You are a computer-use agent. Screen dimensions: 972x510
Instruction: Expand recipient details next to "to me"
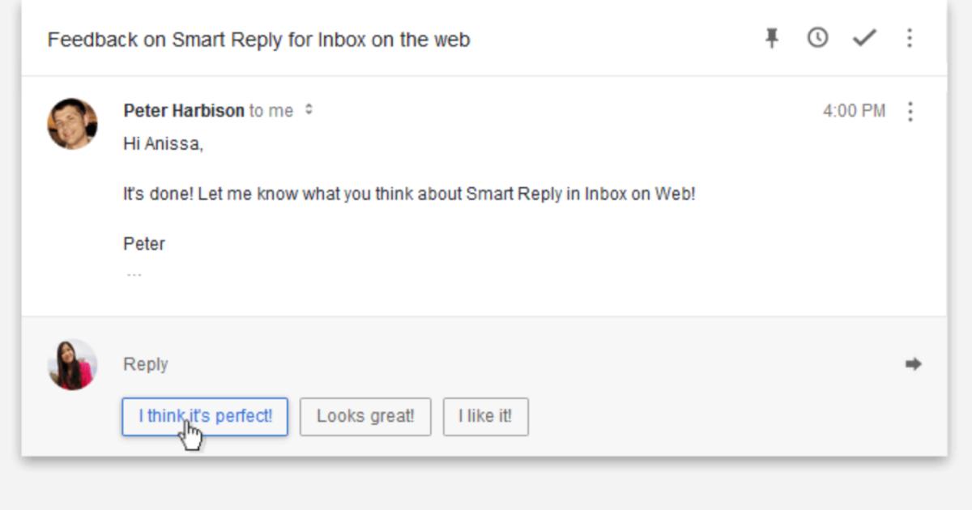tap(309, 110)
